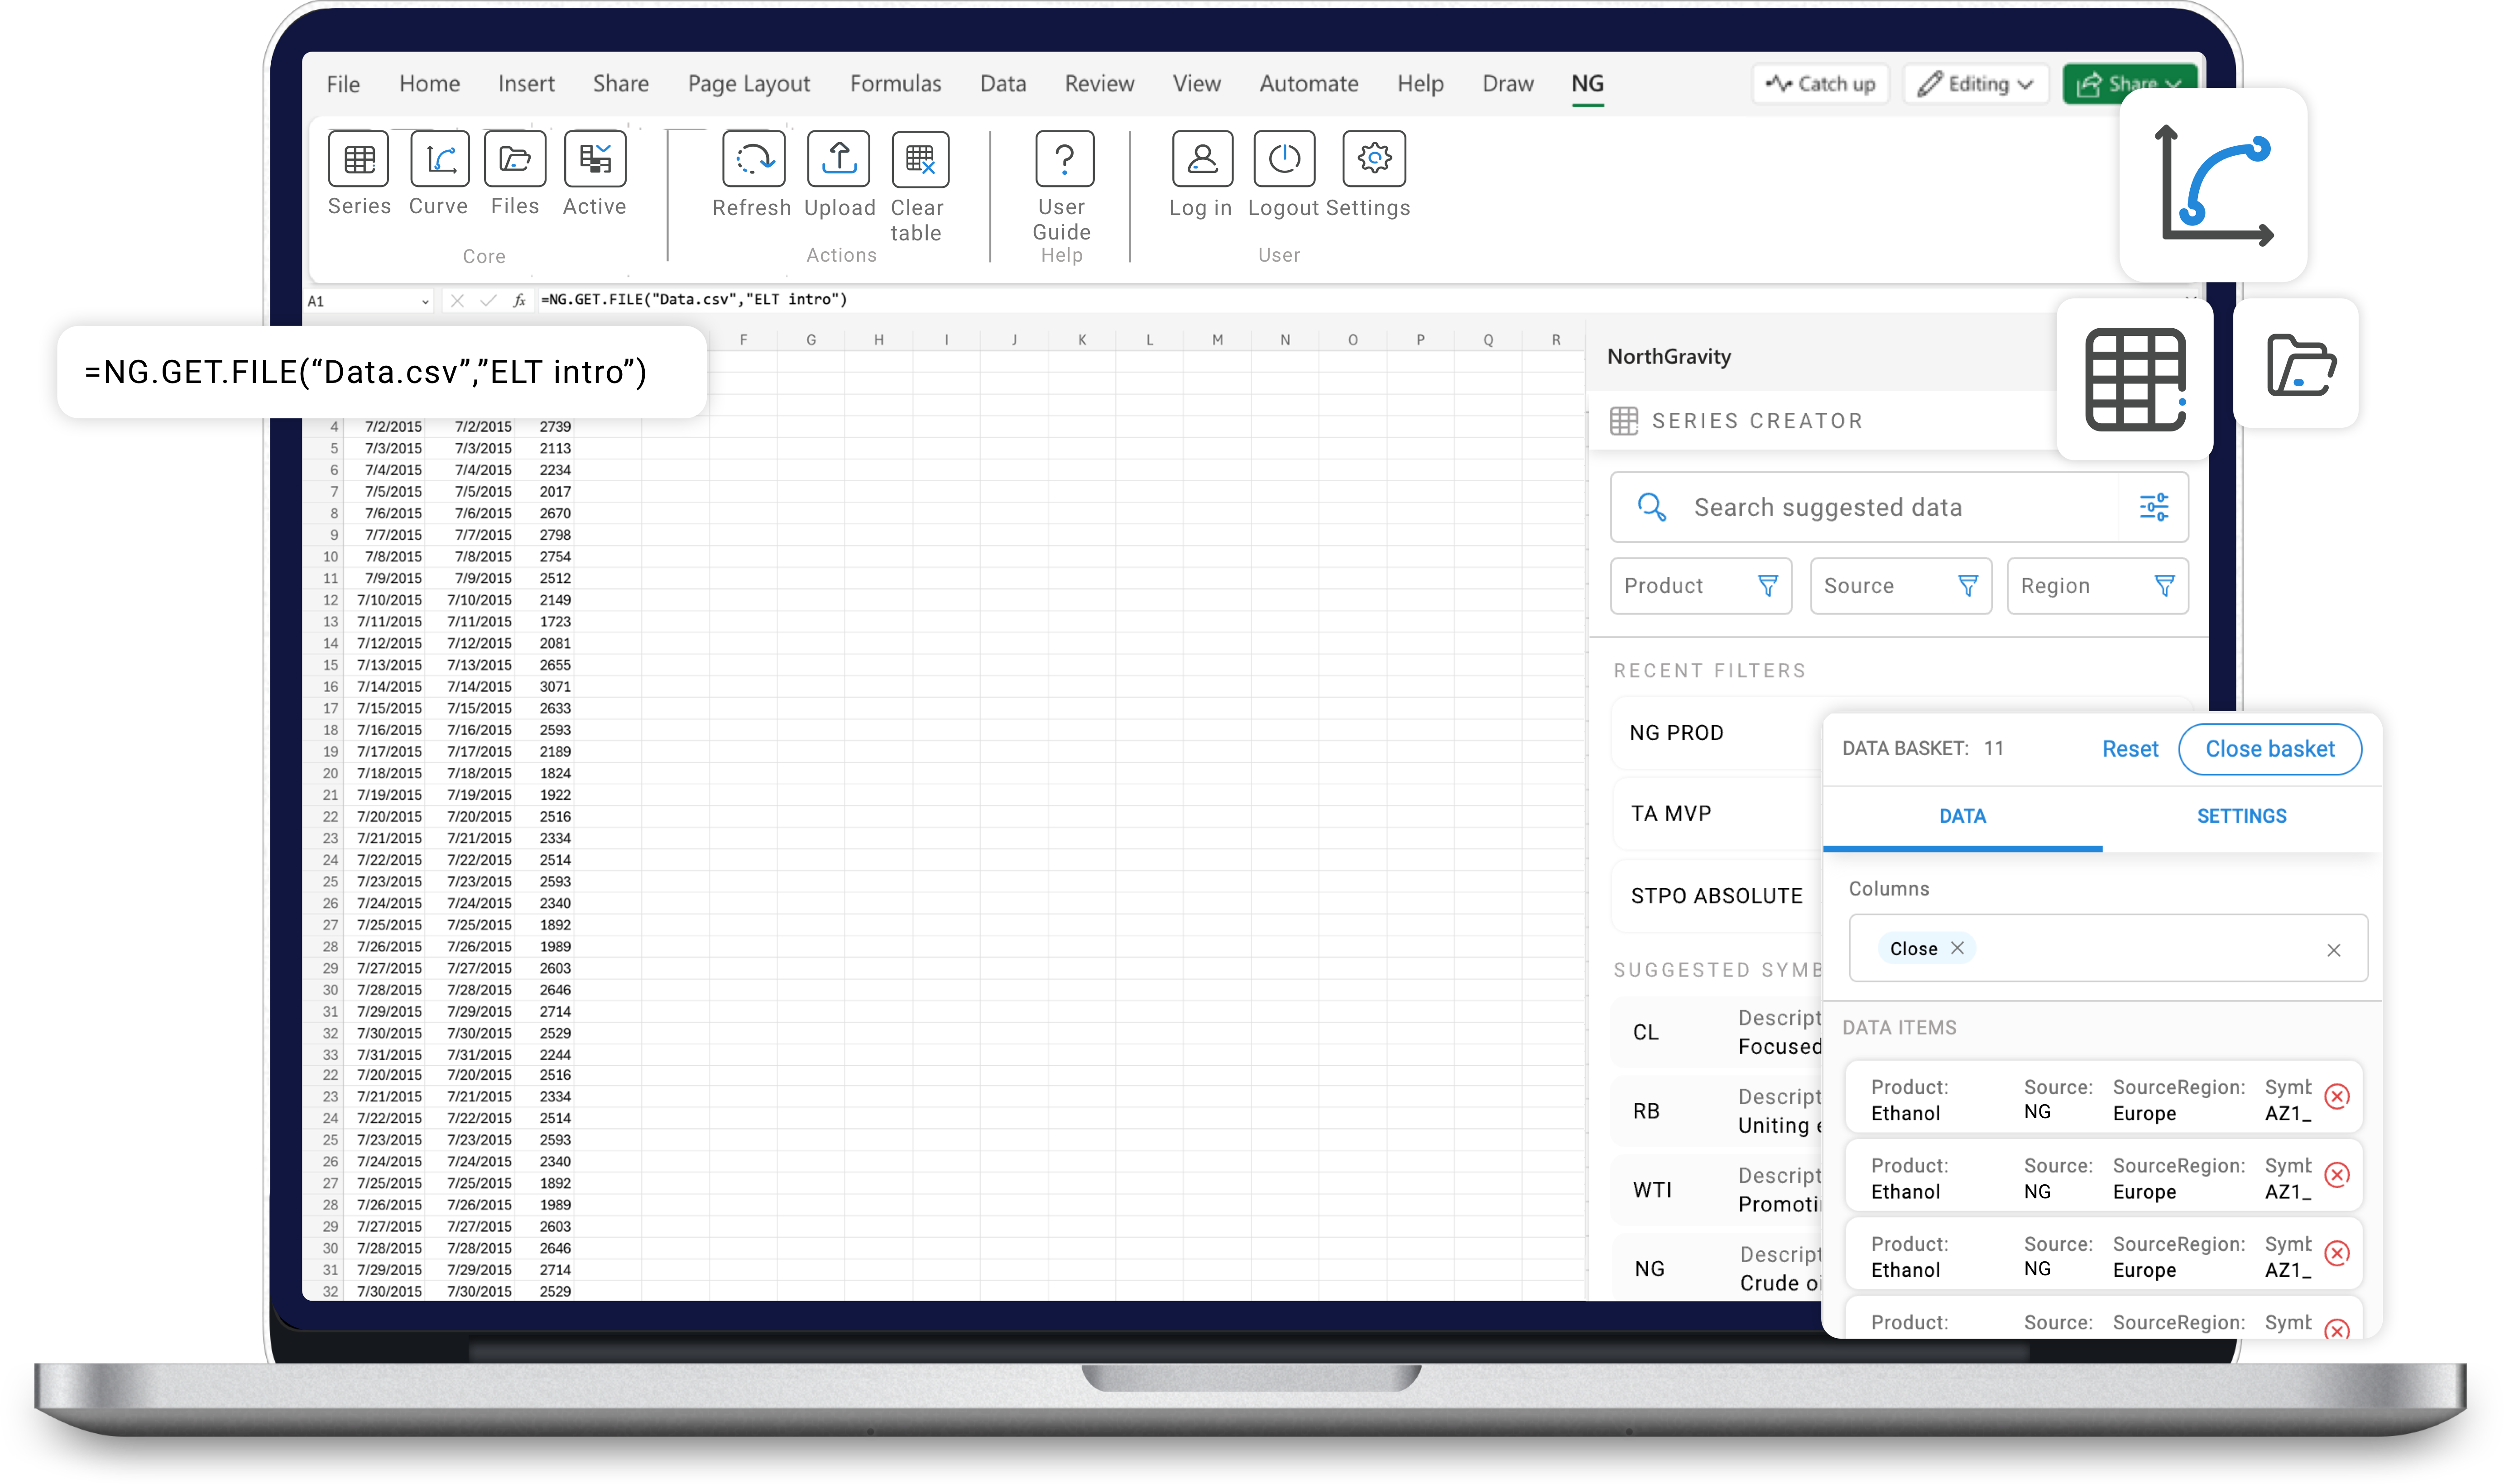Open the User Guide help icon
This screenshot has width=2504, height=1484.
[1064, 159]
